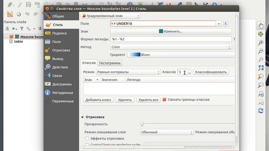Sort by the Значения column header
Screen dimensions: 269x151
click(x=113, y=80)
